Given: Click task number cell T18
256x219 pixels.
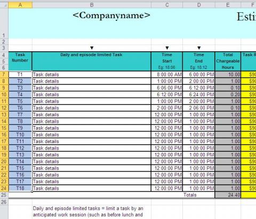Looking at the screenshot, I should (x=20, y=188).
